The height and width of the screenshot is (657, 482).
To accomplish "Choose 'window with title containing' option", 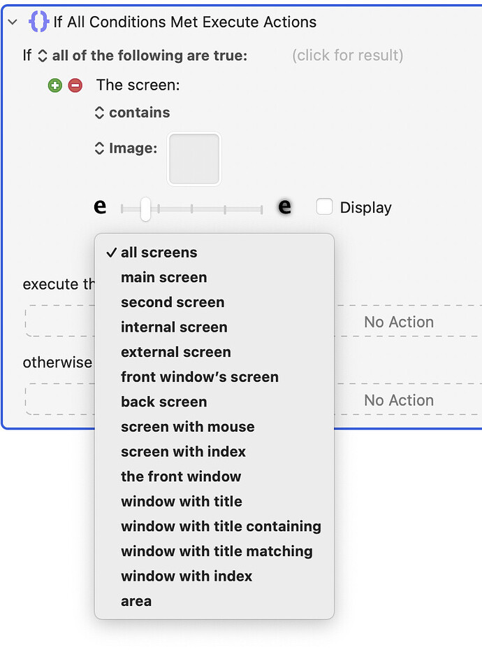I will click(221, 526).
